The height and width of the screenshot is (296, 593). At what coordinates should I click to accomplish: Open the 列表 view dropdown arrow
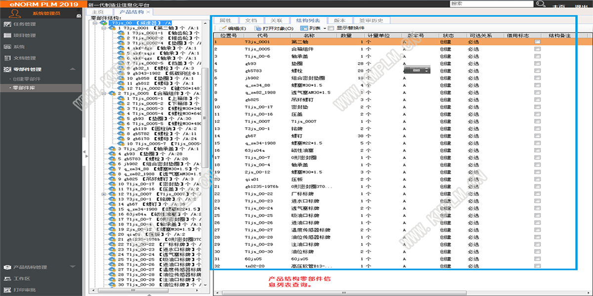pyautogui.click(x=324, y=29)
